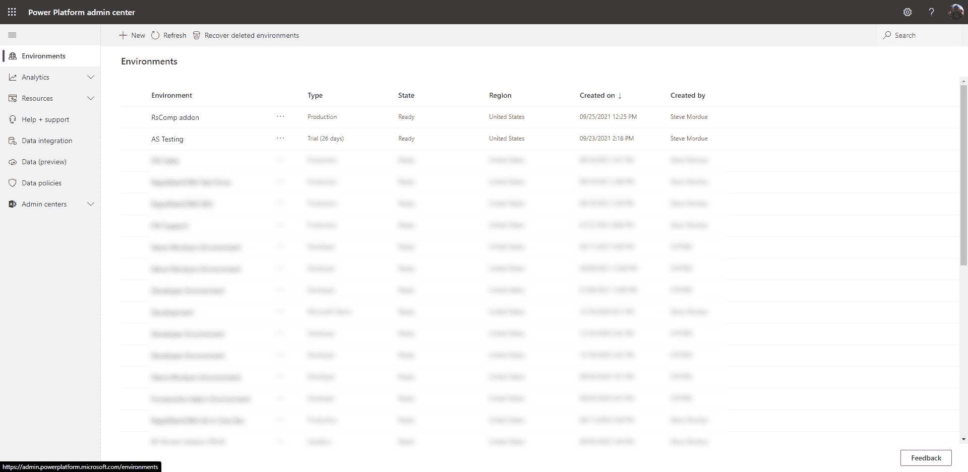Click the account profile avatar
The height and width of the screenshot is (472, 968).
click(x=955, y=12)
